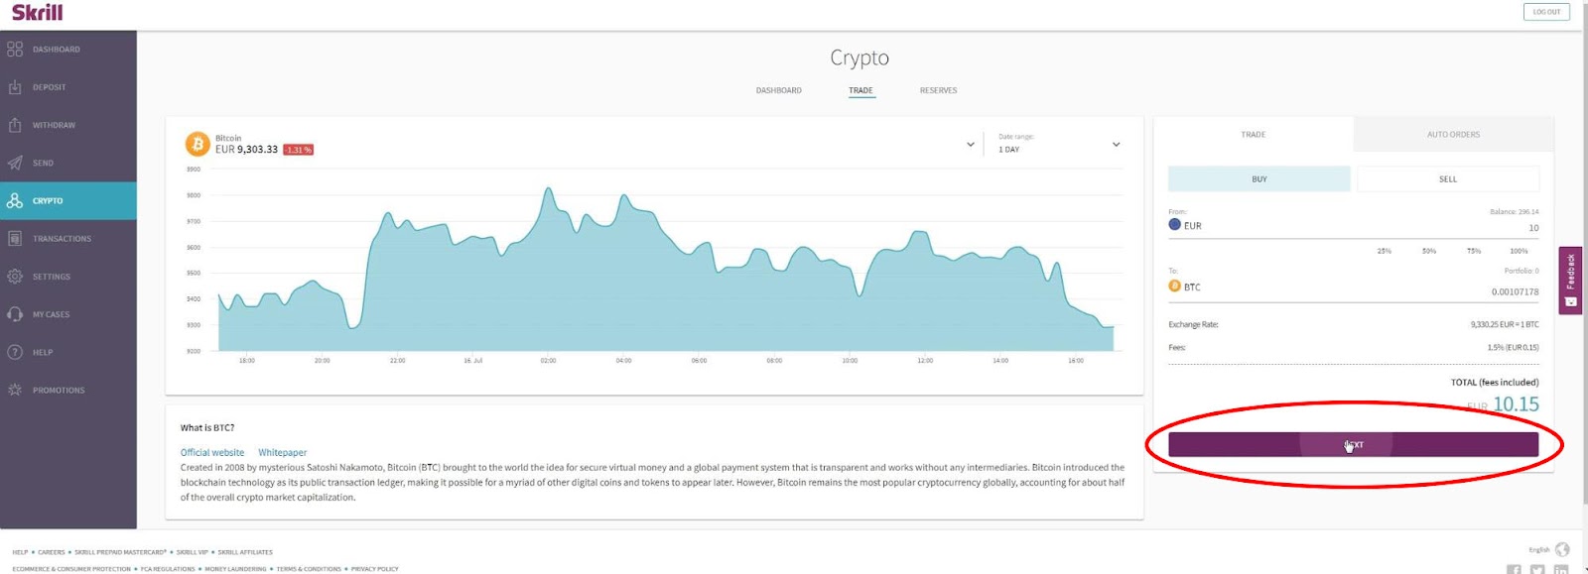The height and width of the screenshot is (574, 1588).
Task: Choose 75% of balance
Action: pos(1474,251)
